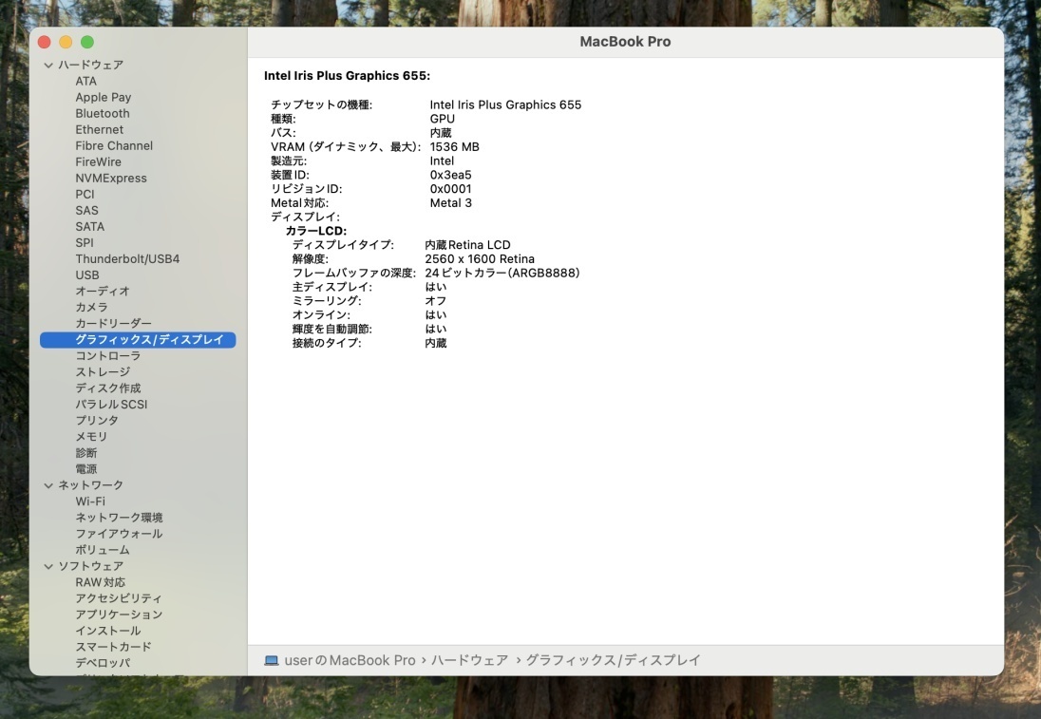The height and width of the screenshot is (719, 1041).
Task: Select FireWire in the sidebar
Action: [x=98, y=162]
